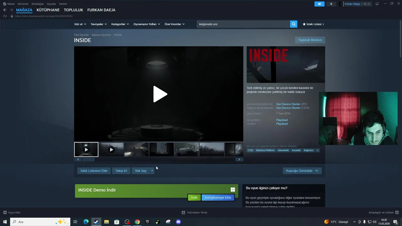Open Google Chrome from taskbar
The width and height of the screenshot is (402, 226).
point(137,222)
